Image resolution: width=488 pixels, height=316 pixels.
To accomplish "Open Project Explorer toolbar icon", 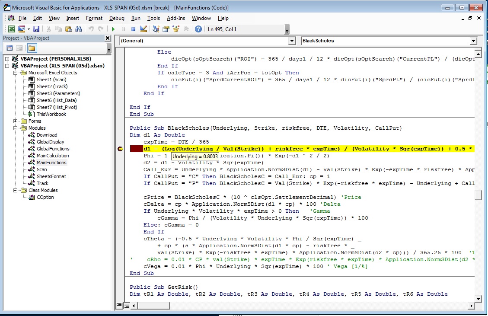I will (x=156, y=29).
